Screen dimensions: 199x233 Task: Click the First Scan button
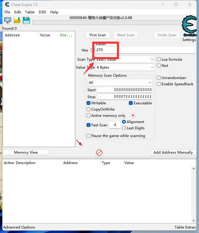[98, 35]
